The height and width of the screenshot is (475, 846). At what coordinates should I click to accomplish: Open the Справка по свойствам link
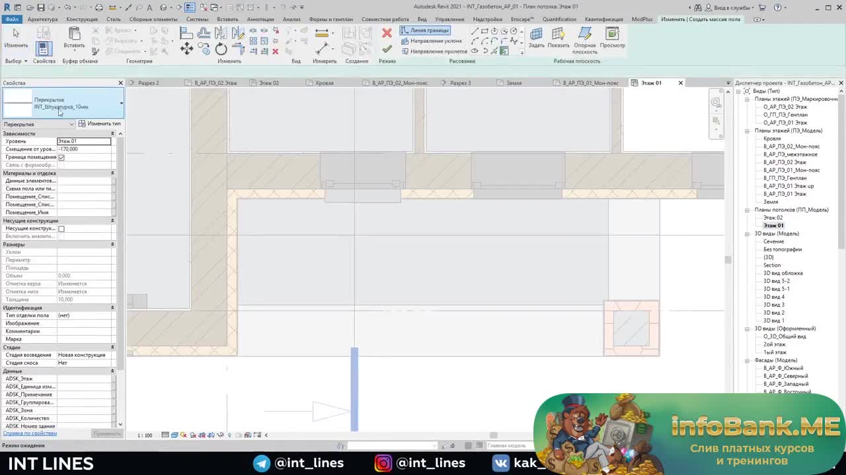pos(30,433)
